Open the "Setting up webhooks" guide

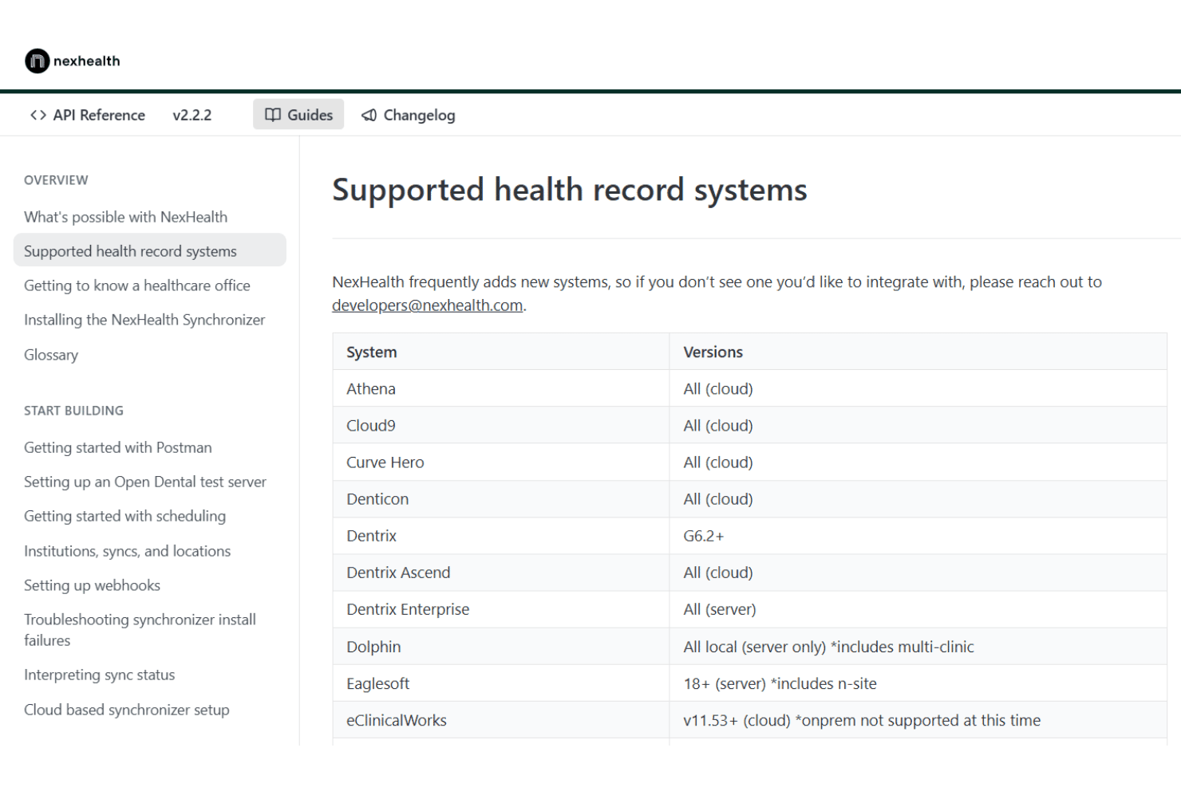(x=93, y=585)
